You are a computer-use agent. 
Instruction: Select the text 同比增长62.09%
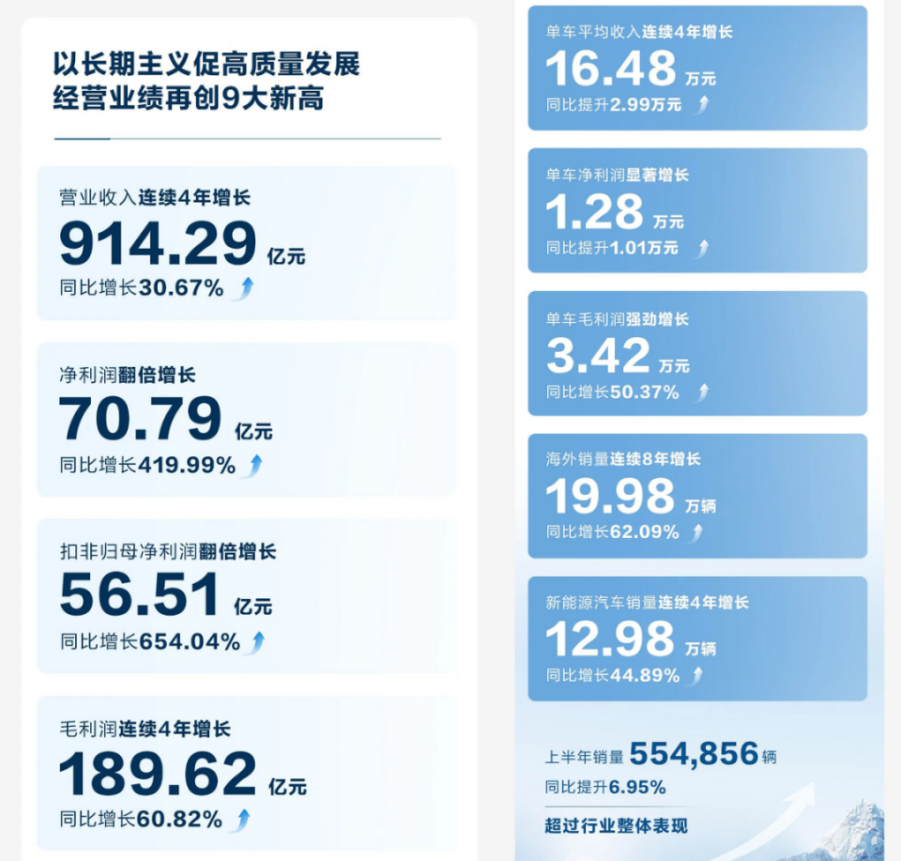click(613, 532)
